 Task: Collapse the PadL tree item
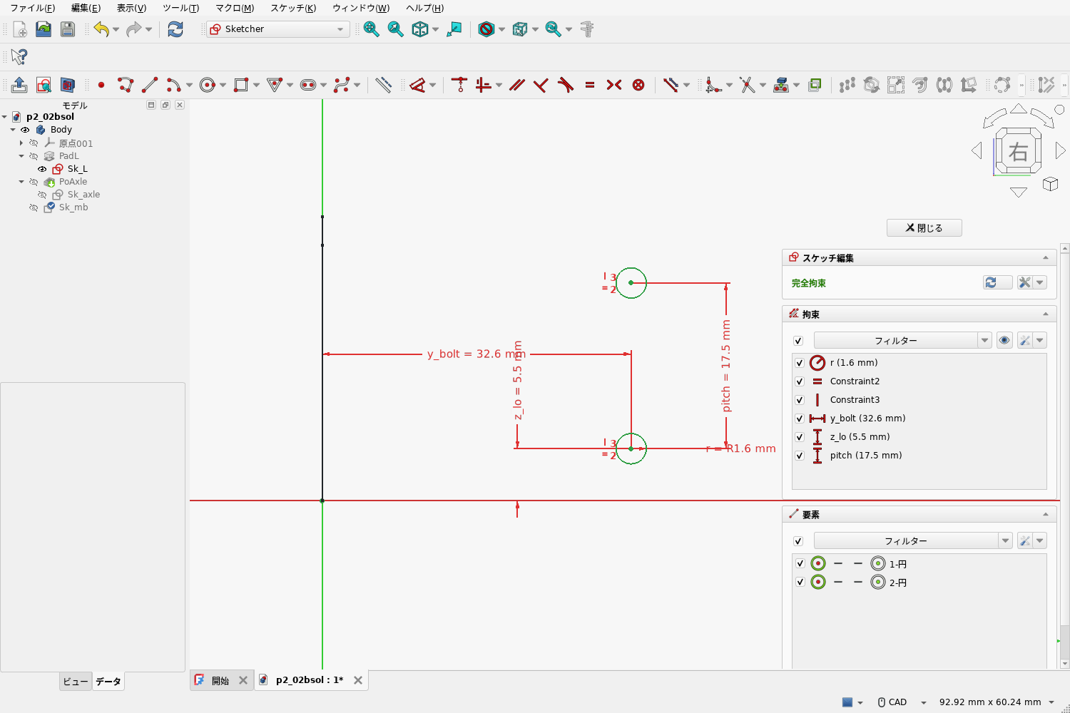pyautogui.click(x=21, y=156)
